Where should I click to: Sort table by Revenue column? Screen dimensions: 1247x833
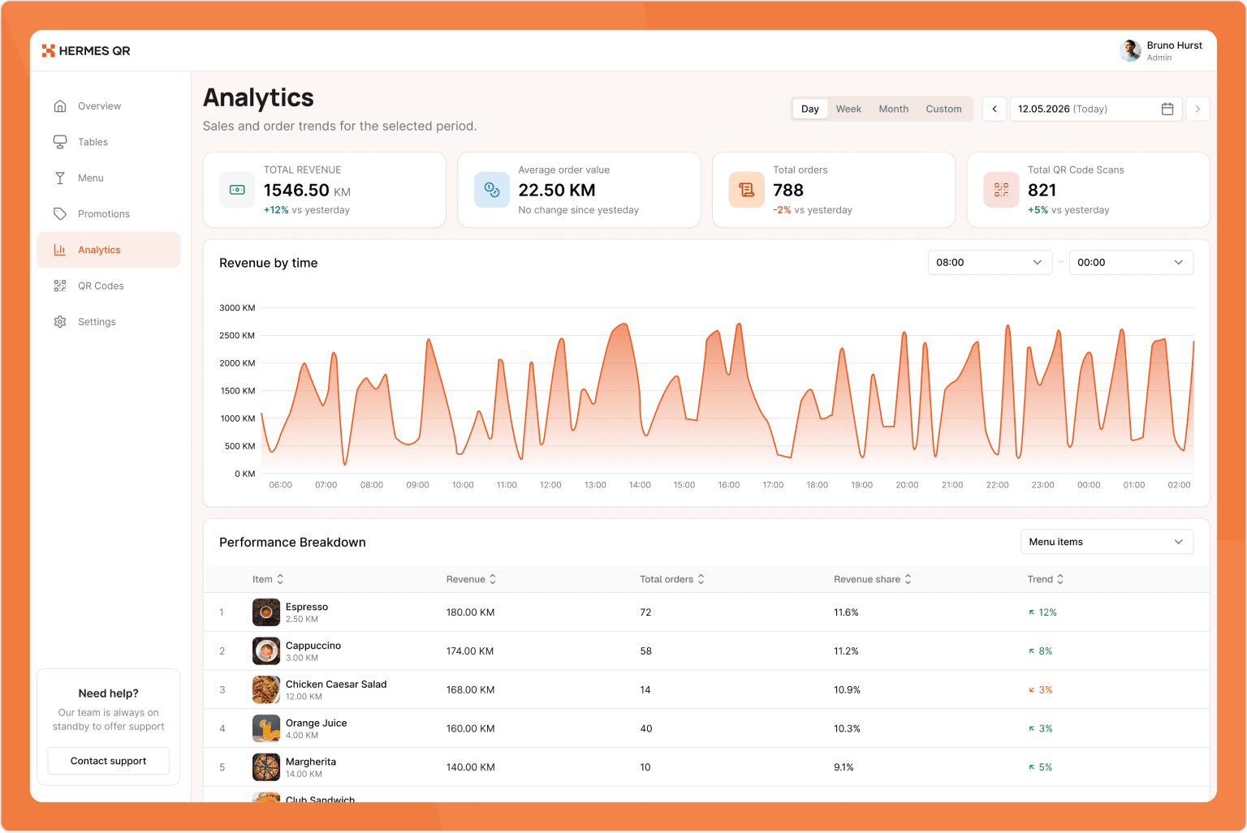coord(471,579)
